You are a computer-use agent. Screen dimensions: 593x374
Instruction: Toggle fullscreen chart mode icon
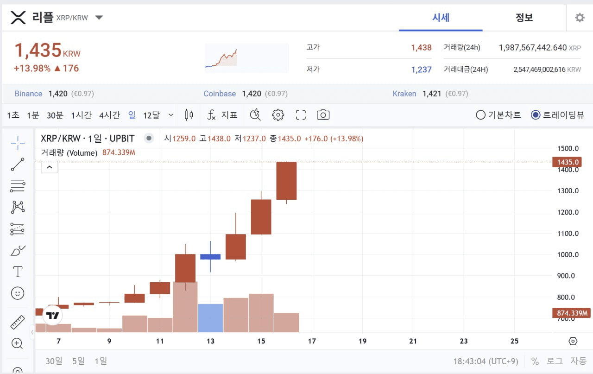tap(301, 115)
